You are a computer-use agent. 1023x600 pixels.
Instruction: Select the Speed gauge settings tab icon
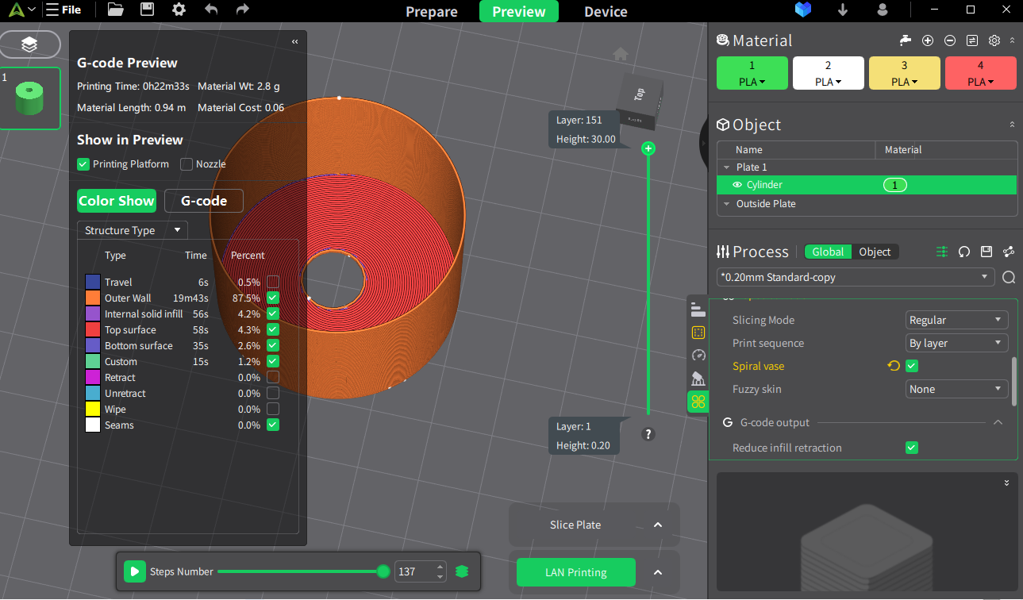coord(698,356)
